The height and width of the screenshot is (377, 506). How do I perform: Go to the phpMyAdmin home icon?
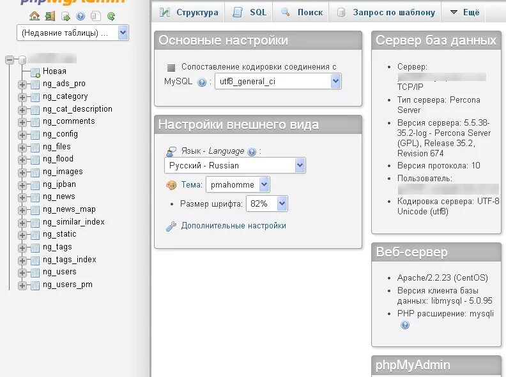[34, 16]
